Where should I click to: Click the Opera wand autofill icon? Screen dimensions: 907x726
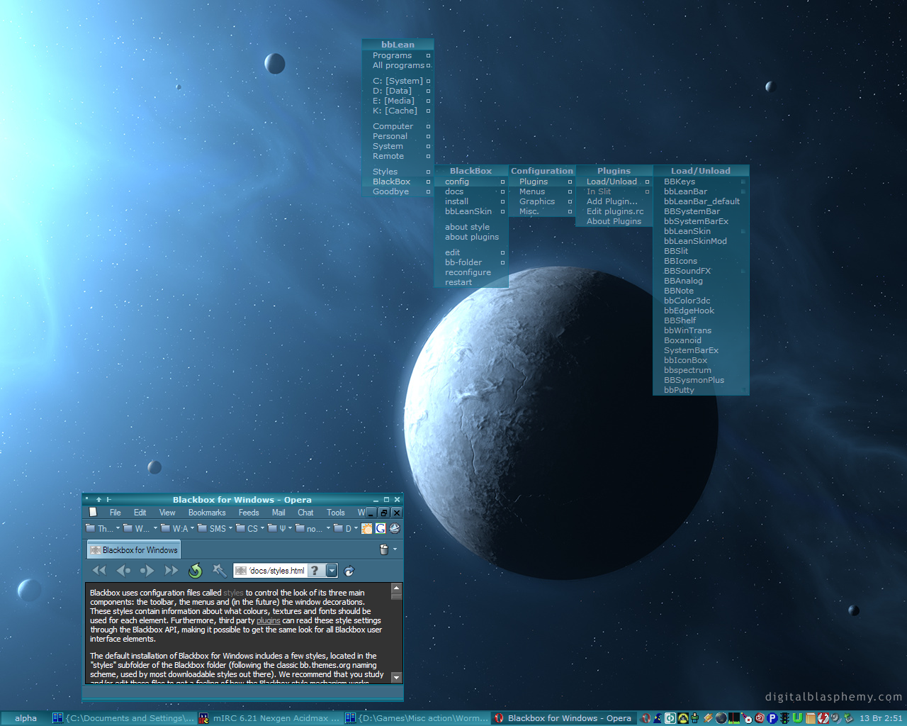(220, 571)
